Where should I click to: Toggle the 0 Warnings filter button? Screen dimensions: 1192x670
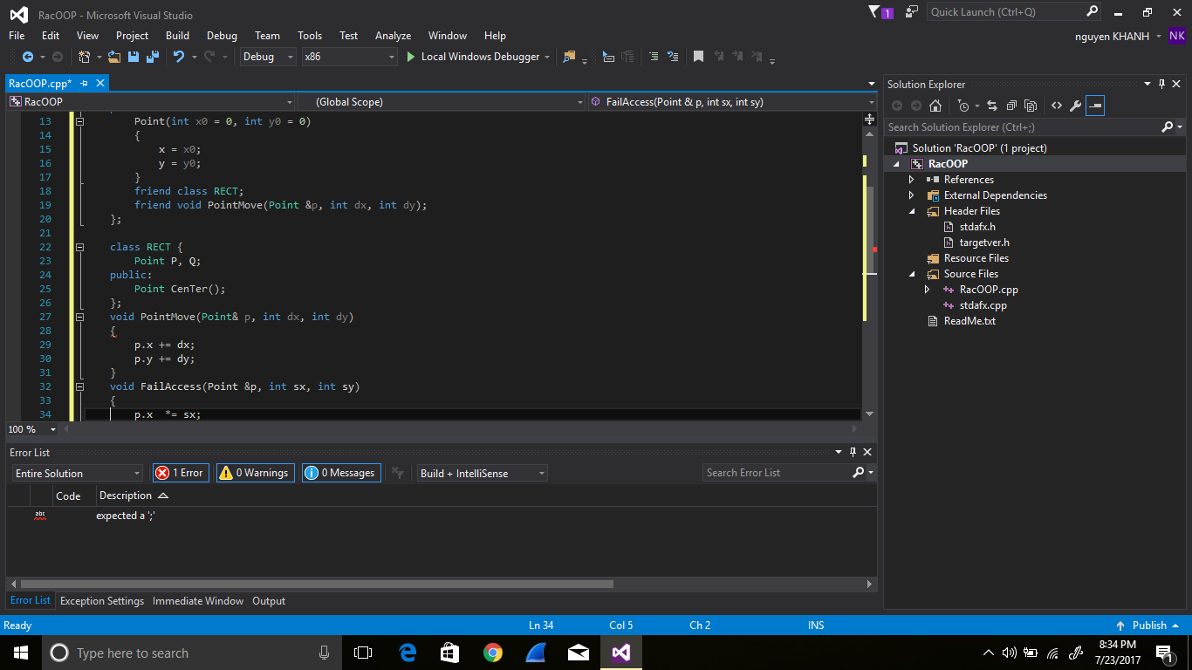tap(255, 473)
